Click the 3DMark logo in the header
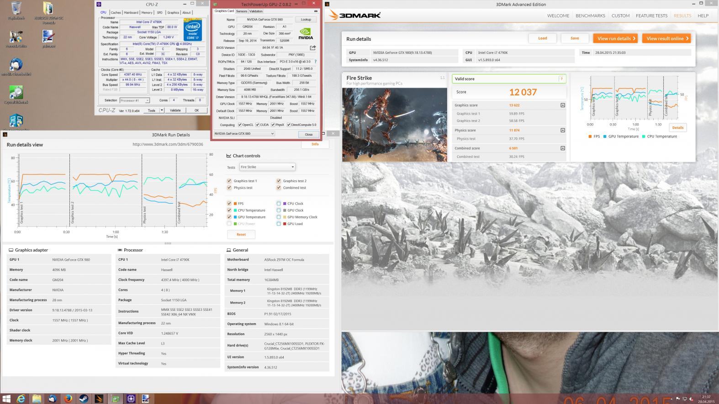The height and width of the screenshot is (404, 719). click(x=354, y=15)
